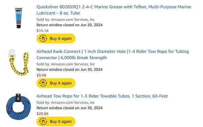
Task: Click the seller name under Quicksilver Marine Grease
Action: pos(73,20)
